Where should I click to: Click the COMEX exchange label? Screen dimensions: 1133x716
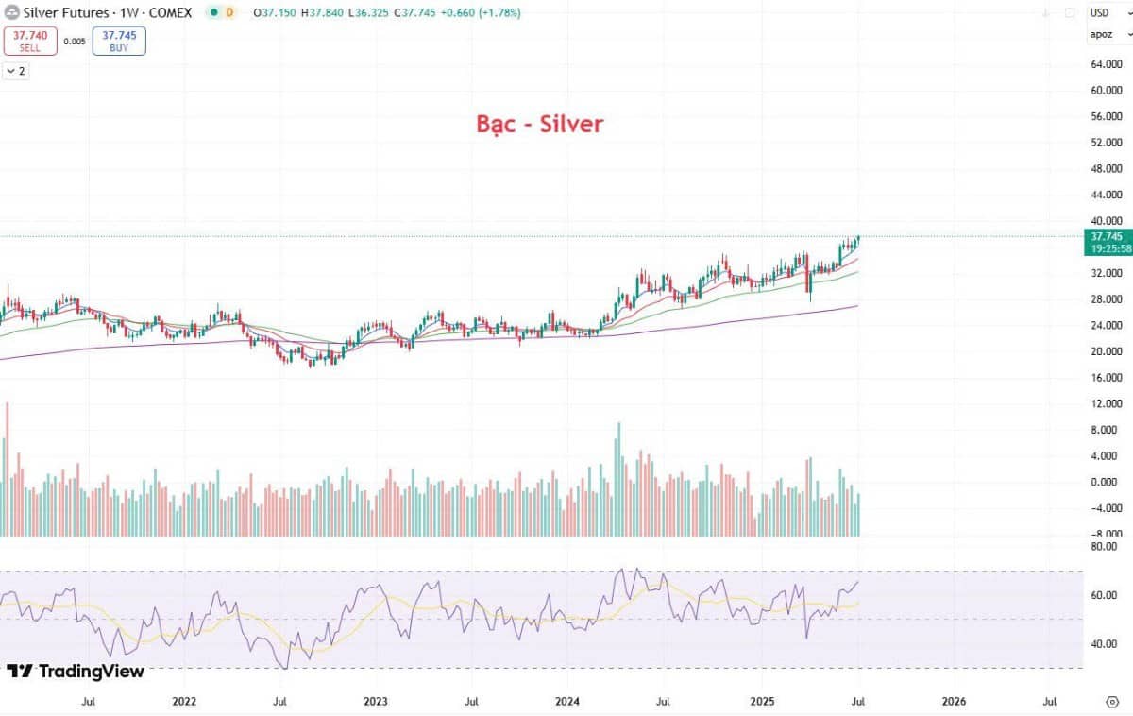point(169,13)
